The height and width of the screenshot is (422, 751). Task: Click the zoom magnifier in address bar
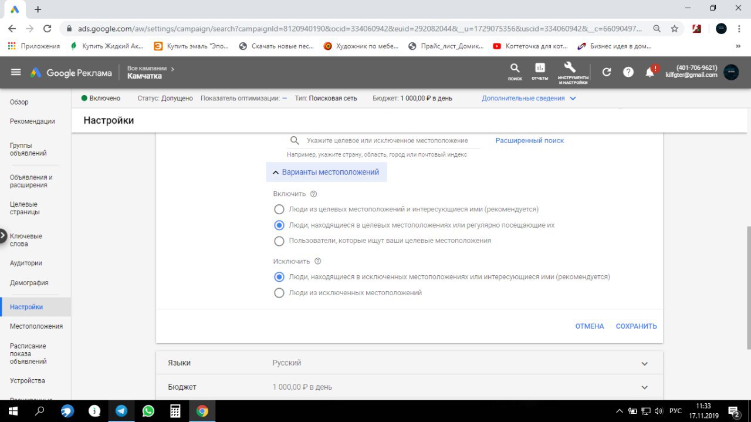(x=657, y=28)
